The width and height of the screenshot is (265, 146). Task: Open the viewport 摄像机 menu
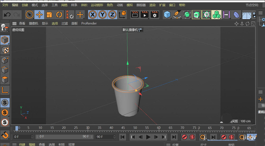pyautogui.click(x=33, y=23)
